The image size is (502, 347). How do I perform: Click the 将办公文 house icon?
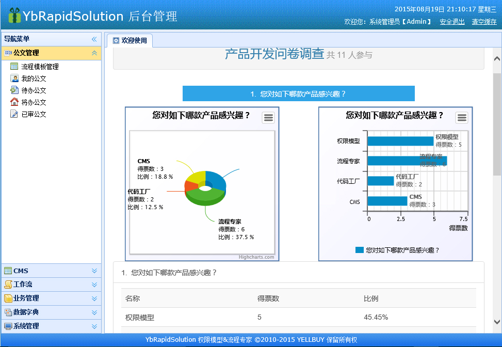click(14, 102)
